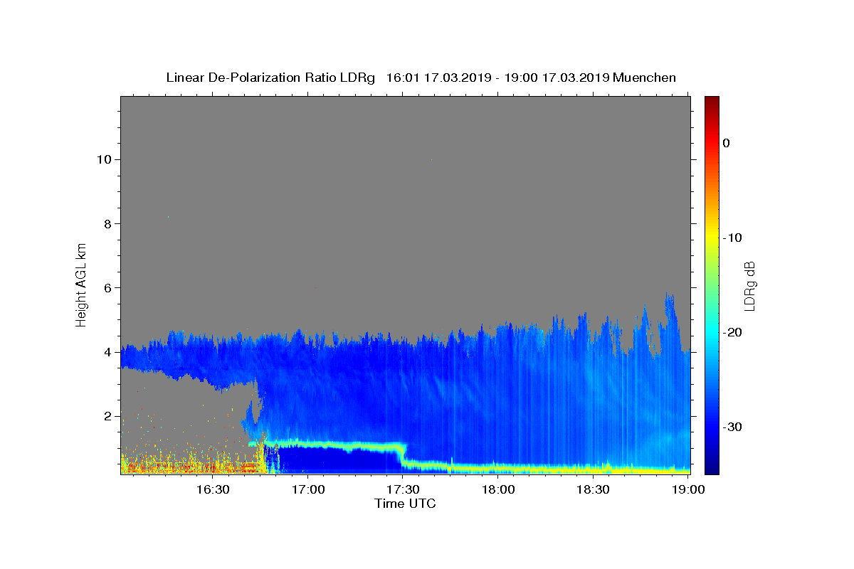
Task: Click the 17:30 time tick label
Action: [403, 489]
